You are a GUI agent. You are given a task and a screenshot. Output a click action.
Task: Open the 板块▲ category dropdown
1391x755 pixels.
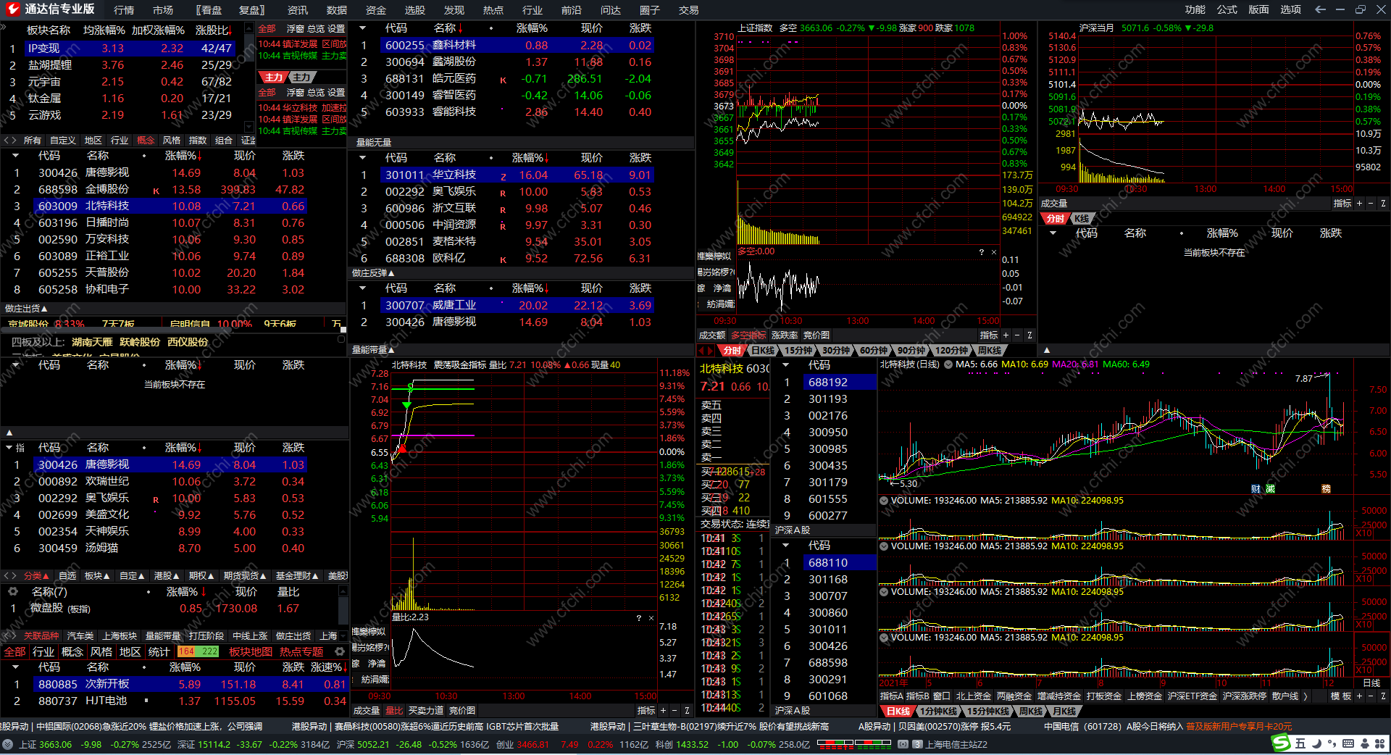point(97,575)
